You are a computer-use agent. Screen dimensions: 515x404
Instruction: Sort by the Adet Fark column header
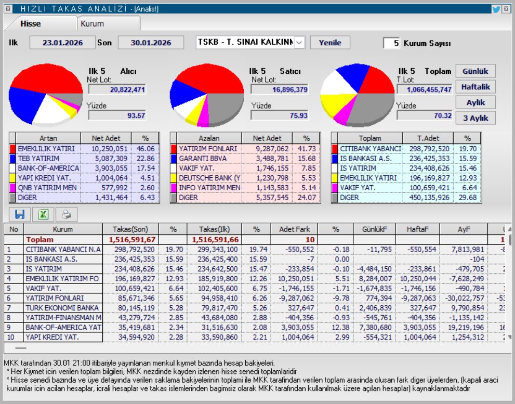tap(294, 229)
